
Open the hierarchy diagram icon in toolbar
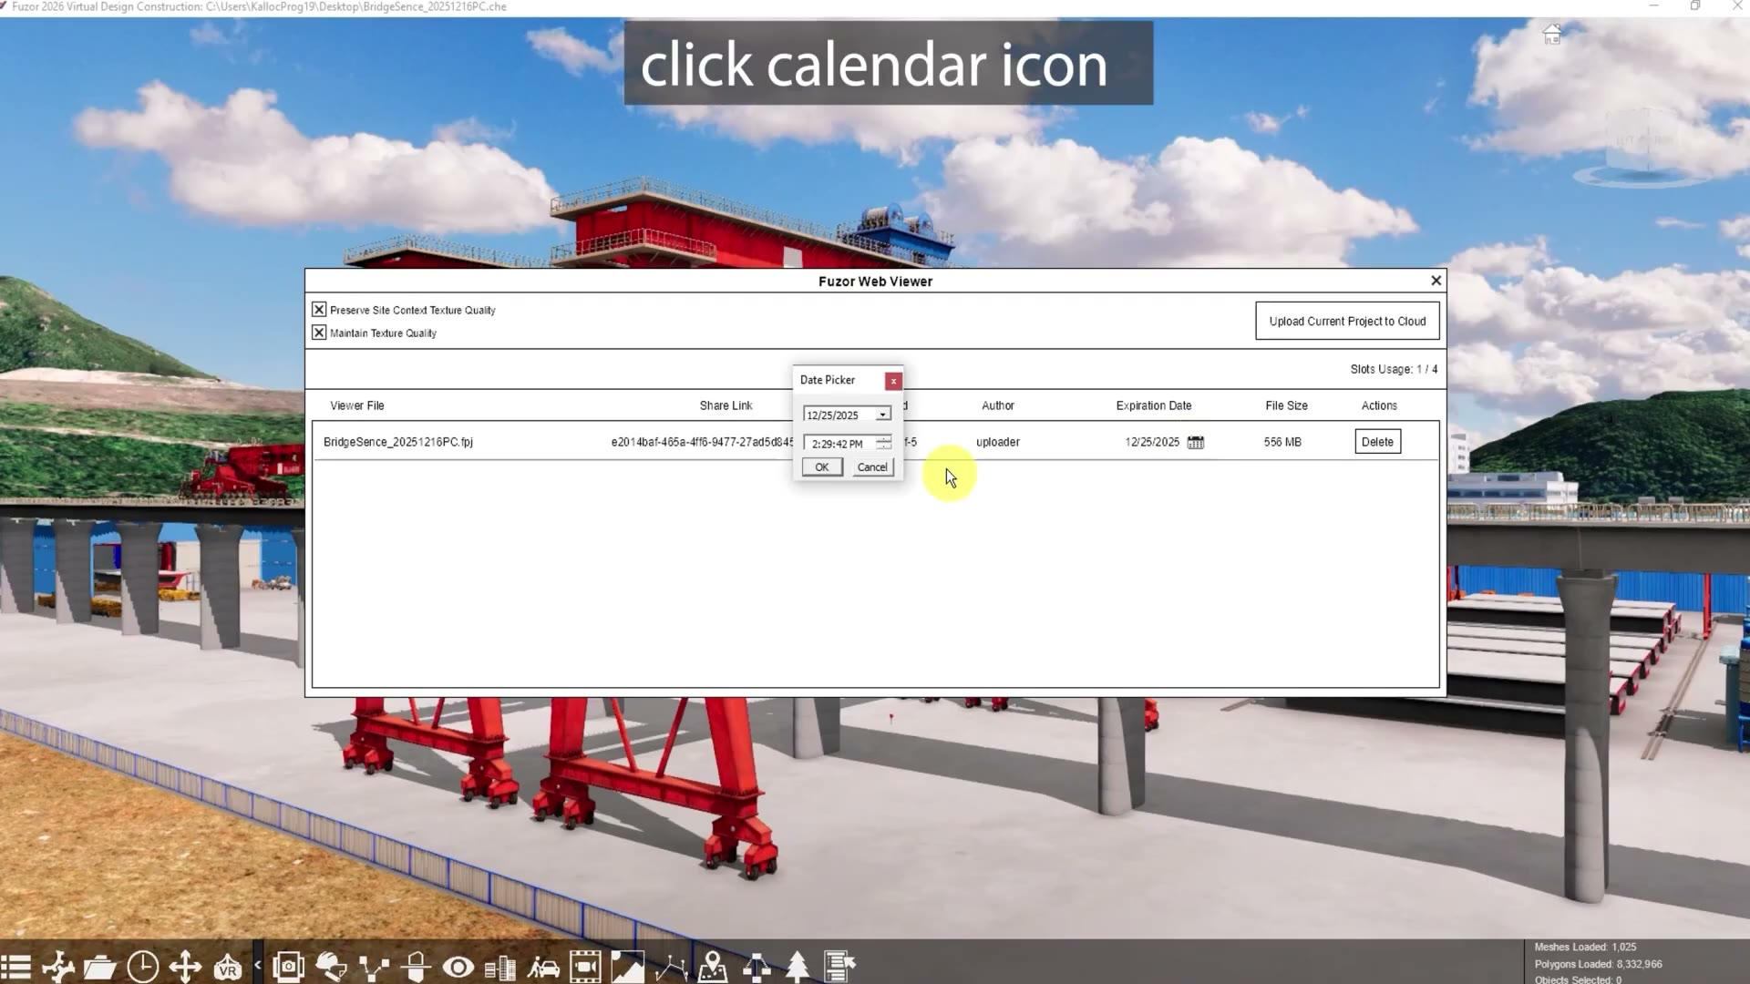(756, 967)
